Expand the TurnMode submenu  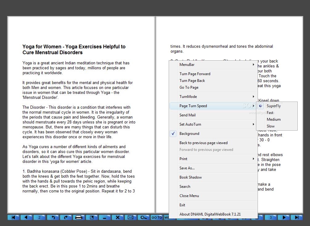213,96
